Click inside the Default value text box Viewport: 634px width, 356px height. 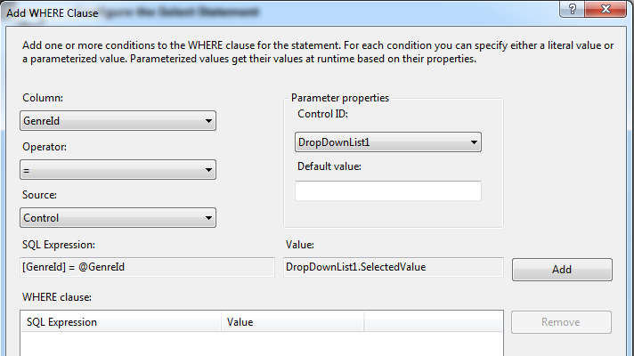click(387, 190)
